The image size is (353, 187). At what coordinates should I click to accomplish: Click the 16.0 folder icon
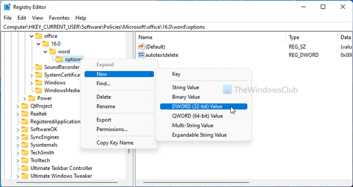[46, 44]
